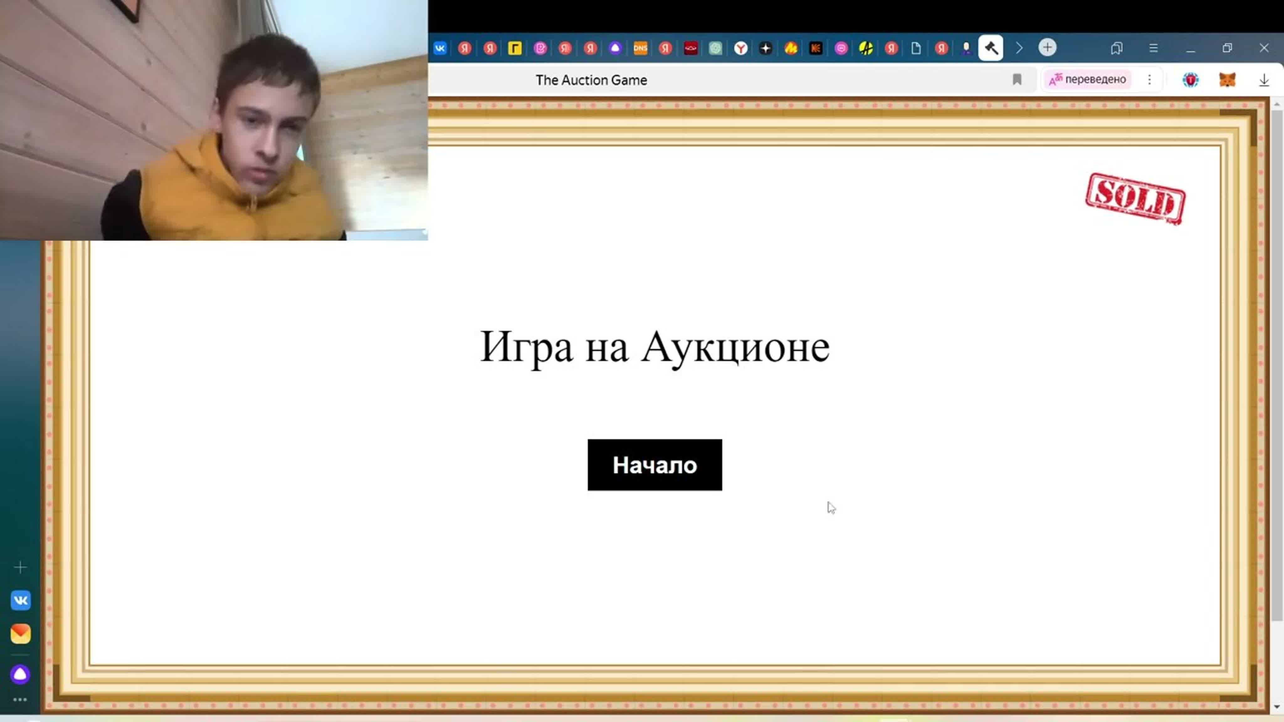
Task: Open the black sparkle star tab
Action: tap(766, 48)
